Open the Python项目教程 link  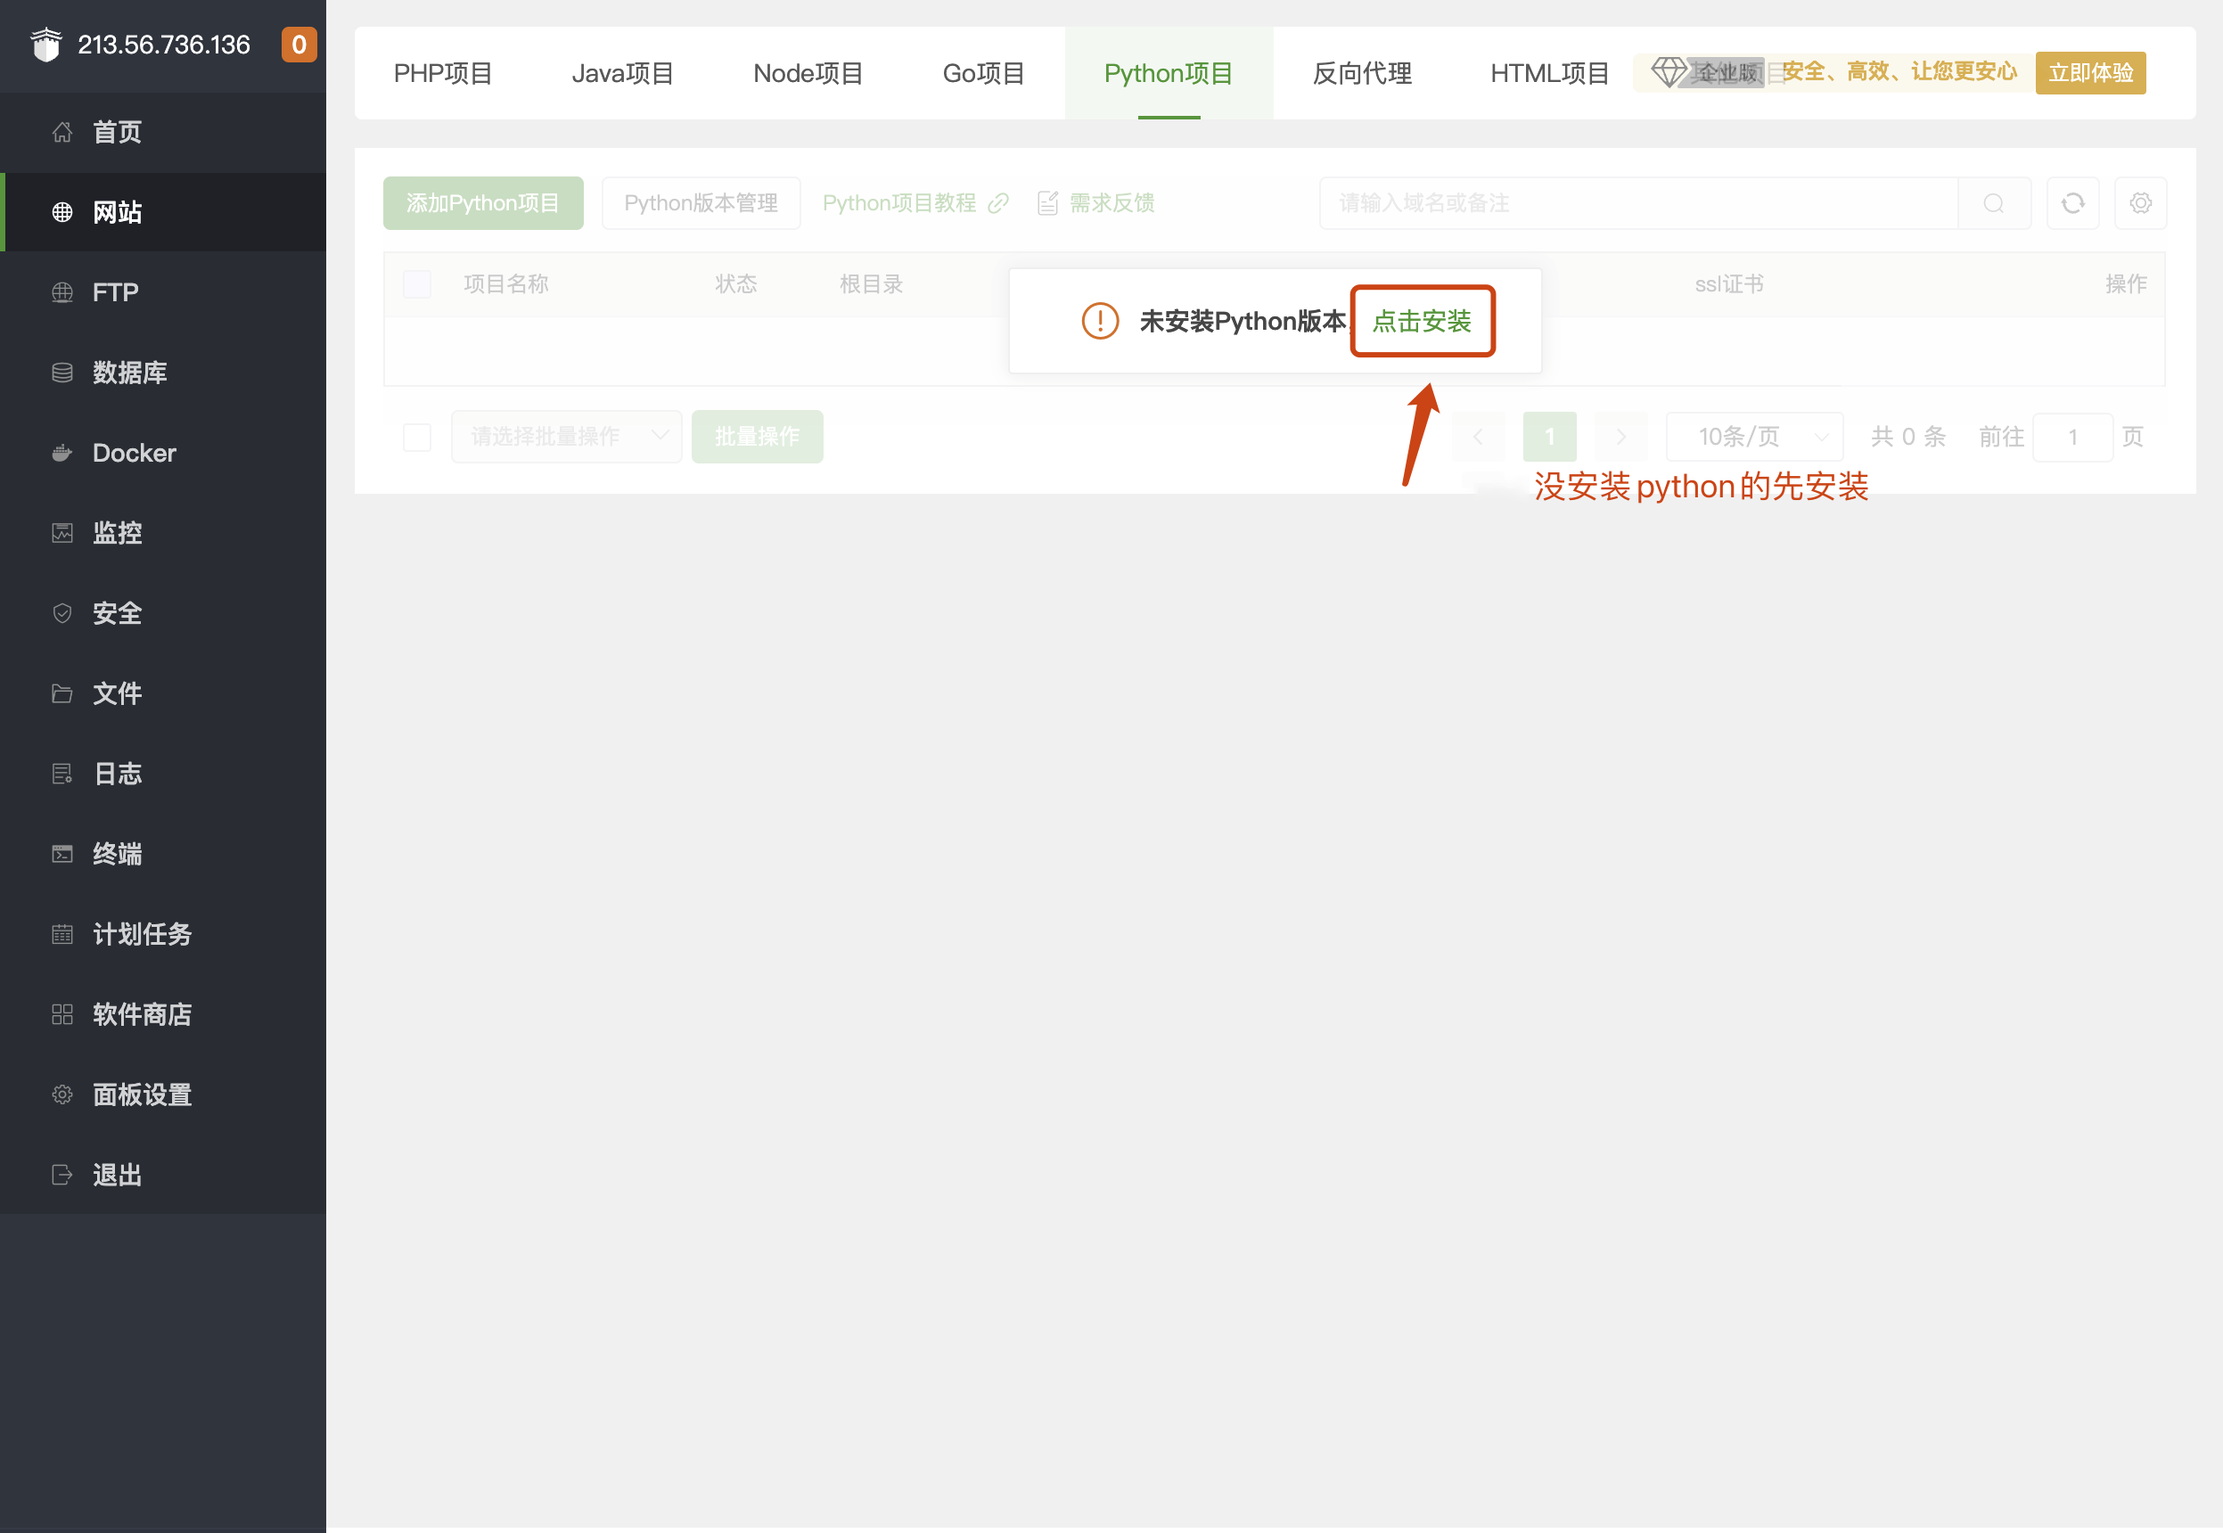click(899, 202)
